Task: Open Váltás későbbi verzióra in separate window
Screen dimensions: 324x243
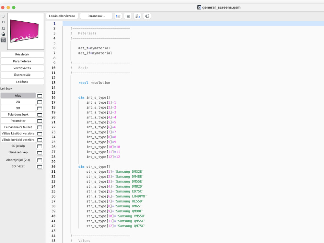Action: 40,133
